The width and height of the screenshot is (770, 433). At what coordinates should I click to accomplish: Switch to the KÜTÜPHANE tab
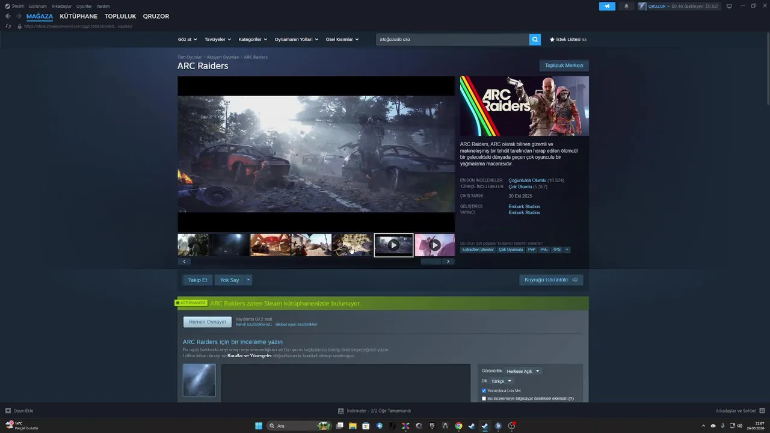(78, 16)
